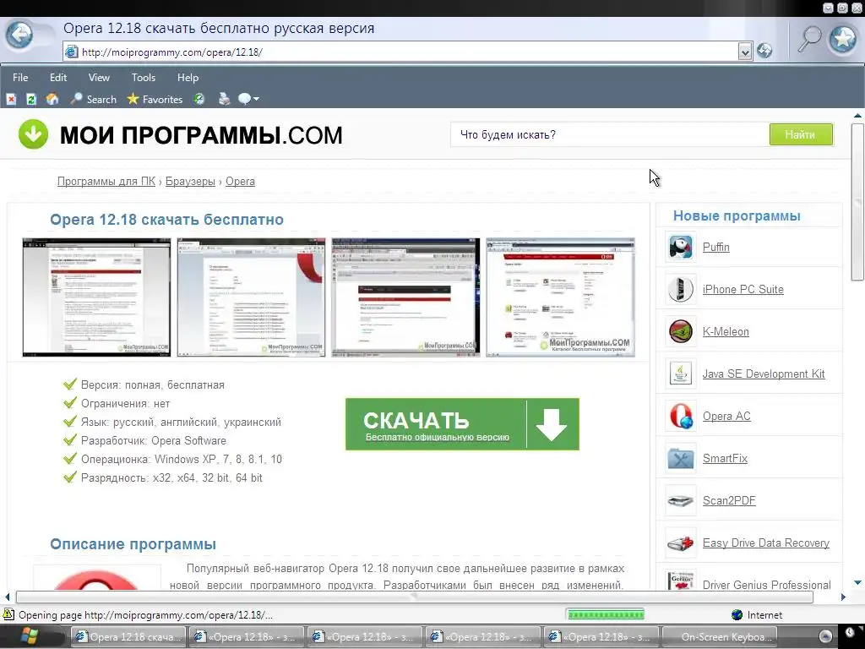
Task: Open the first Opera screenshot thumbnail
Action: (x=96, y=297)
